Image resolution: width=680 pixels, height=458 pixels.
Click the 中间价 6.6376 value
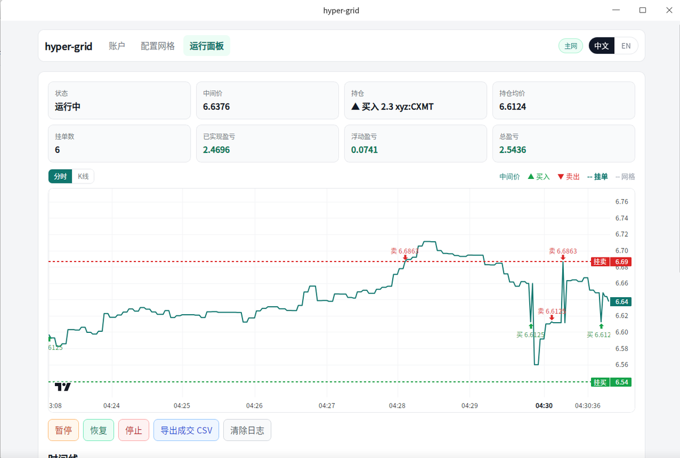pyautogui.click(x=216, y=106)
